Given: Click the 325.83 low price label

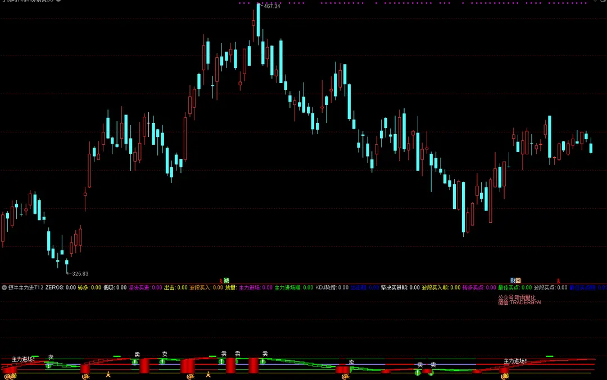Looking at the screenshot, I should point(80,274).
